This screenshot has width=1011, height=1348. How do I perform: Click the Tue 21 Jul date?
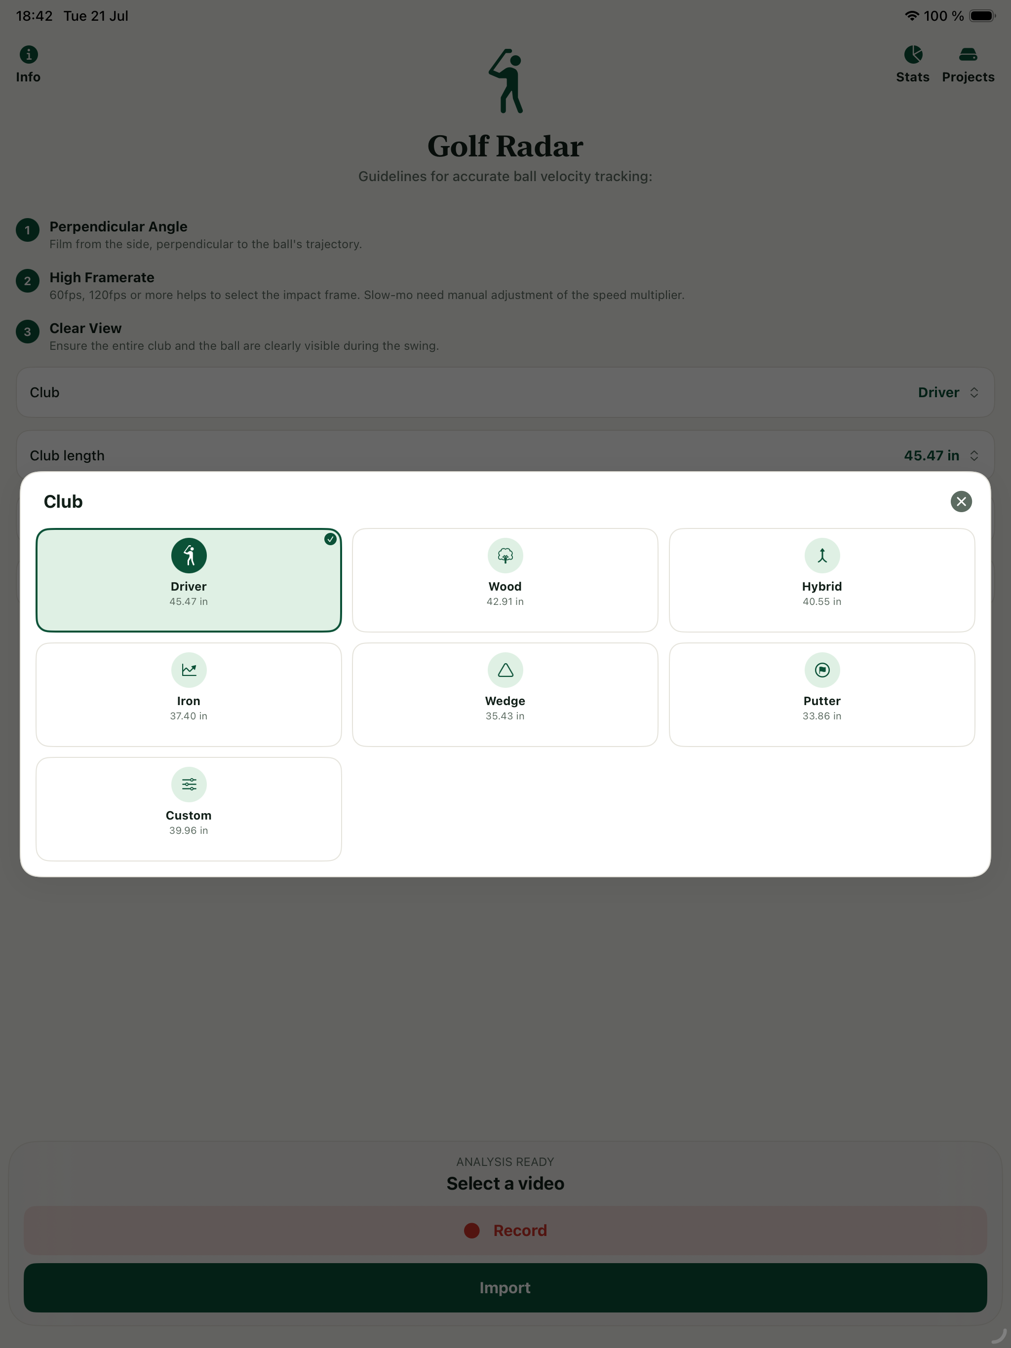click(x=96, y=16)
